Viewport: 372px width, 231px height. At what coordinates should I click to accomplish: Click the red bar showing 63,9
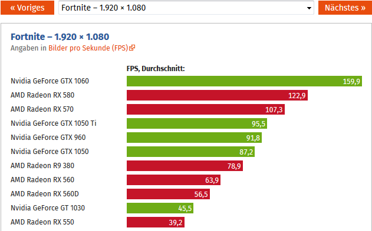click(174, 180)
